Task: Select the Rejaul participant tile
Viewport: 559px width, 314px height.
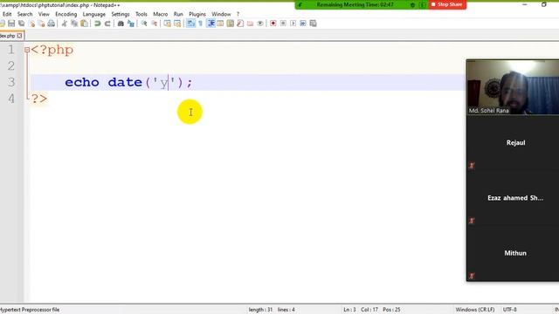Action: 513,143
